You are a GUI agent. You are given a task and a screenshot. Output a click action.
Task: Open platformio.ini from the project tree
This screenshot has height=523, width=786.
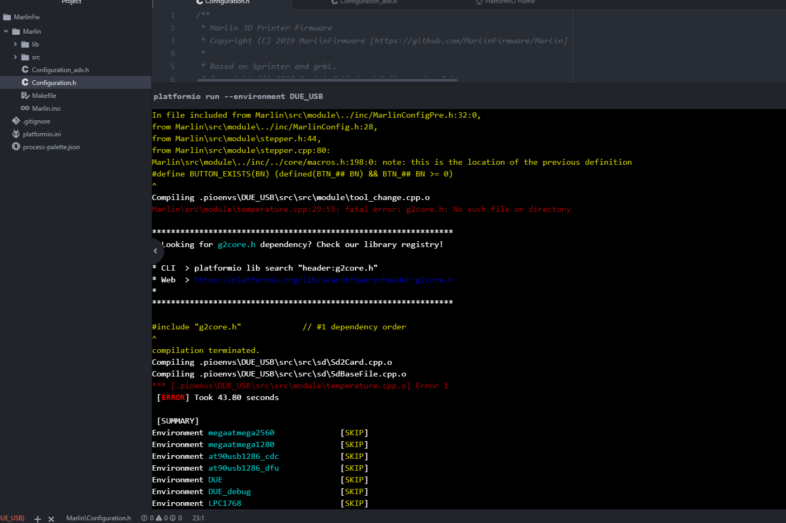pyautogui.click(x=42, y=134)
